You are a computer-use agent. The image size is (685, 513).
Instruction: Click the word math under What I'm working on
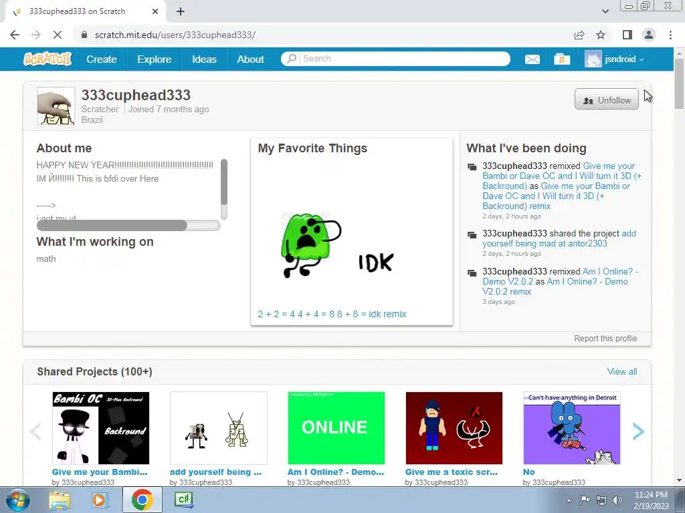[x=46, y=259]
